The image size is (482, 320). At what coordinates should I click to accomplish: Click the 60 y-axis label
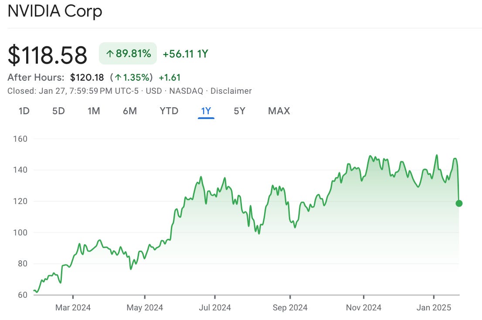point(22,295)
